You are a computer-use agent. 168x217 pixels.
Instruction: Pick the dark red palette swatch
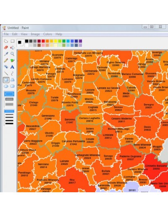[39, 41]
